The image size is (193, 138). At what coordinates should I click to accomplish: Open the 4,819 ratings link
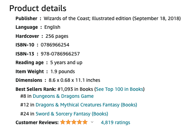115,122
